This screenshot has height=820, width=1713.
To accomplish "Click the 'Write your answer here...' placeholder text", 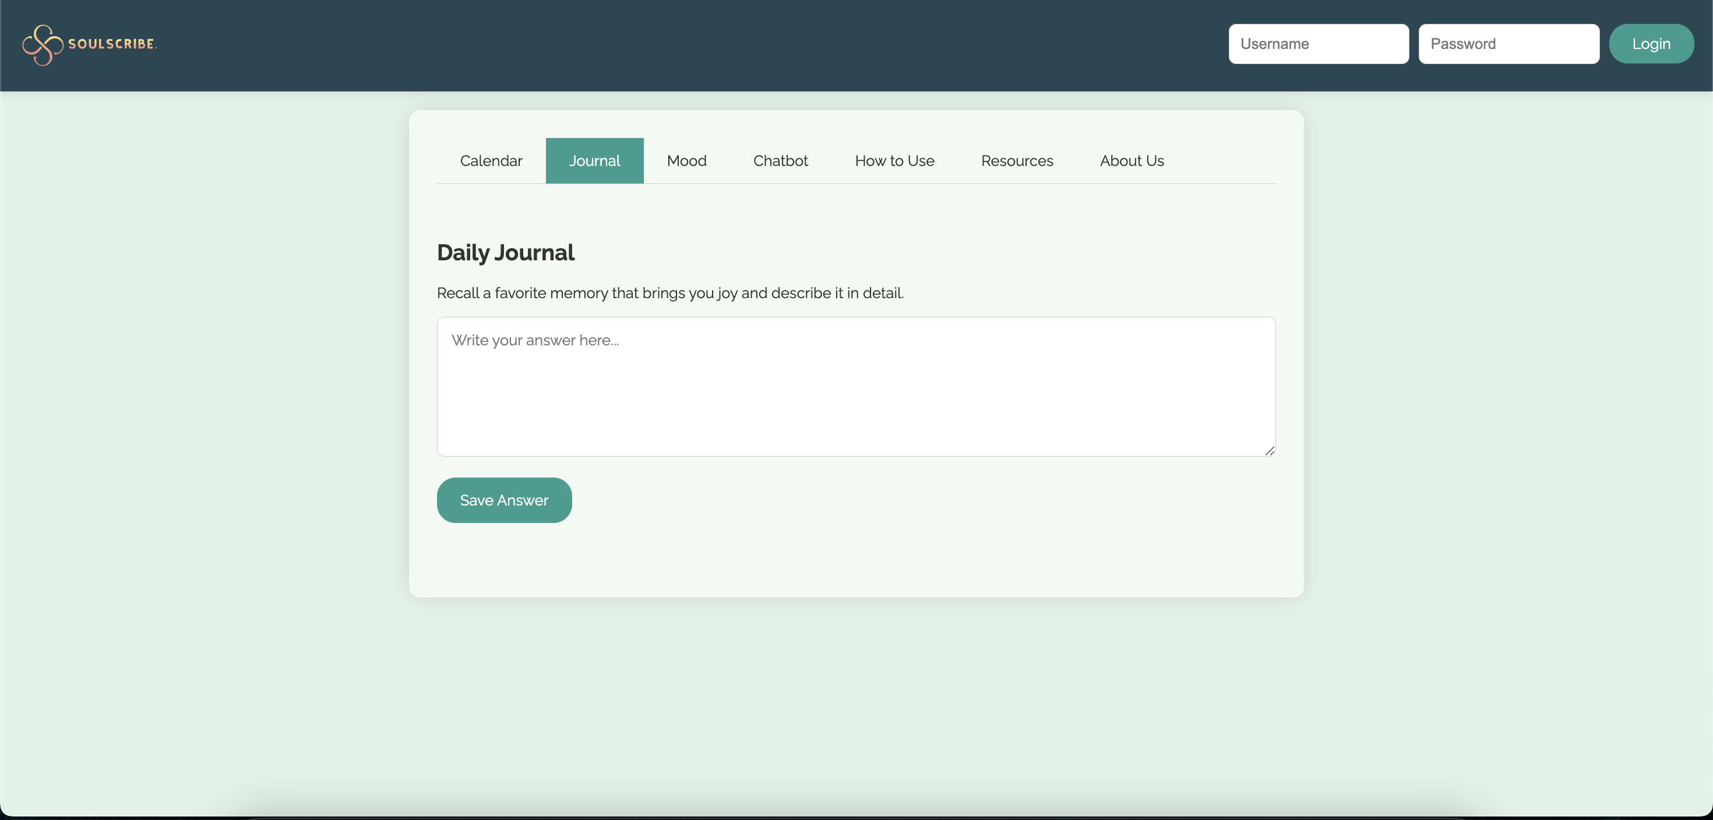I will (535, 340).
